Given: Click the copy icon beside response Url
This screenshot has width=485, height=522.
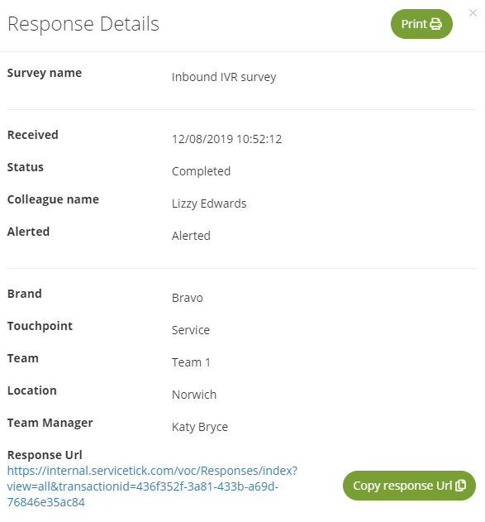Looking at the screenshot, I should point(460,486).
